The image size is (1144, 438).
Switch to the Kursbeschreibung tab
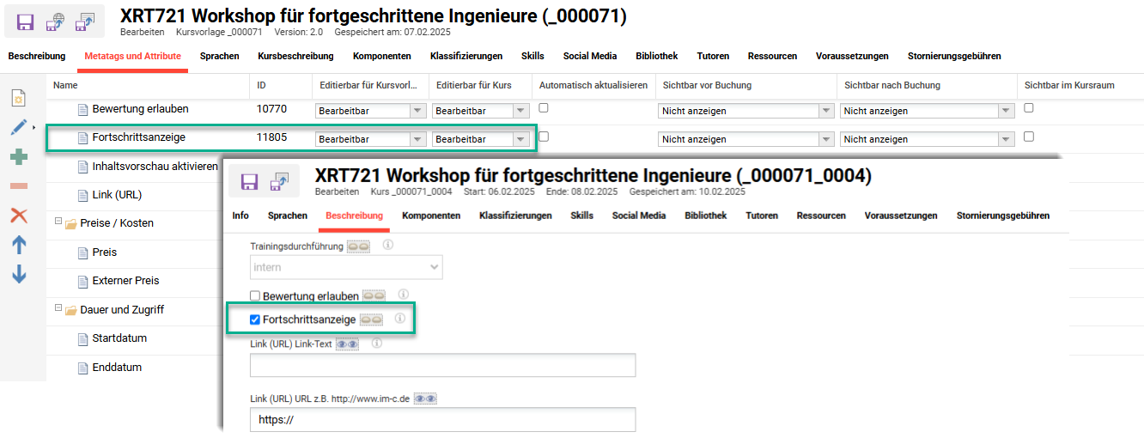point(295,56)
